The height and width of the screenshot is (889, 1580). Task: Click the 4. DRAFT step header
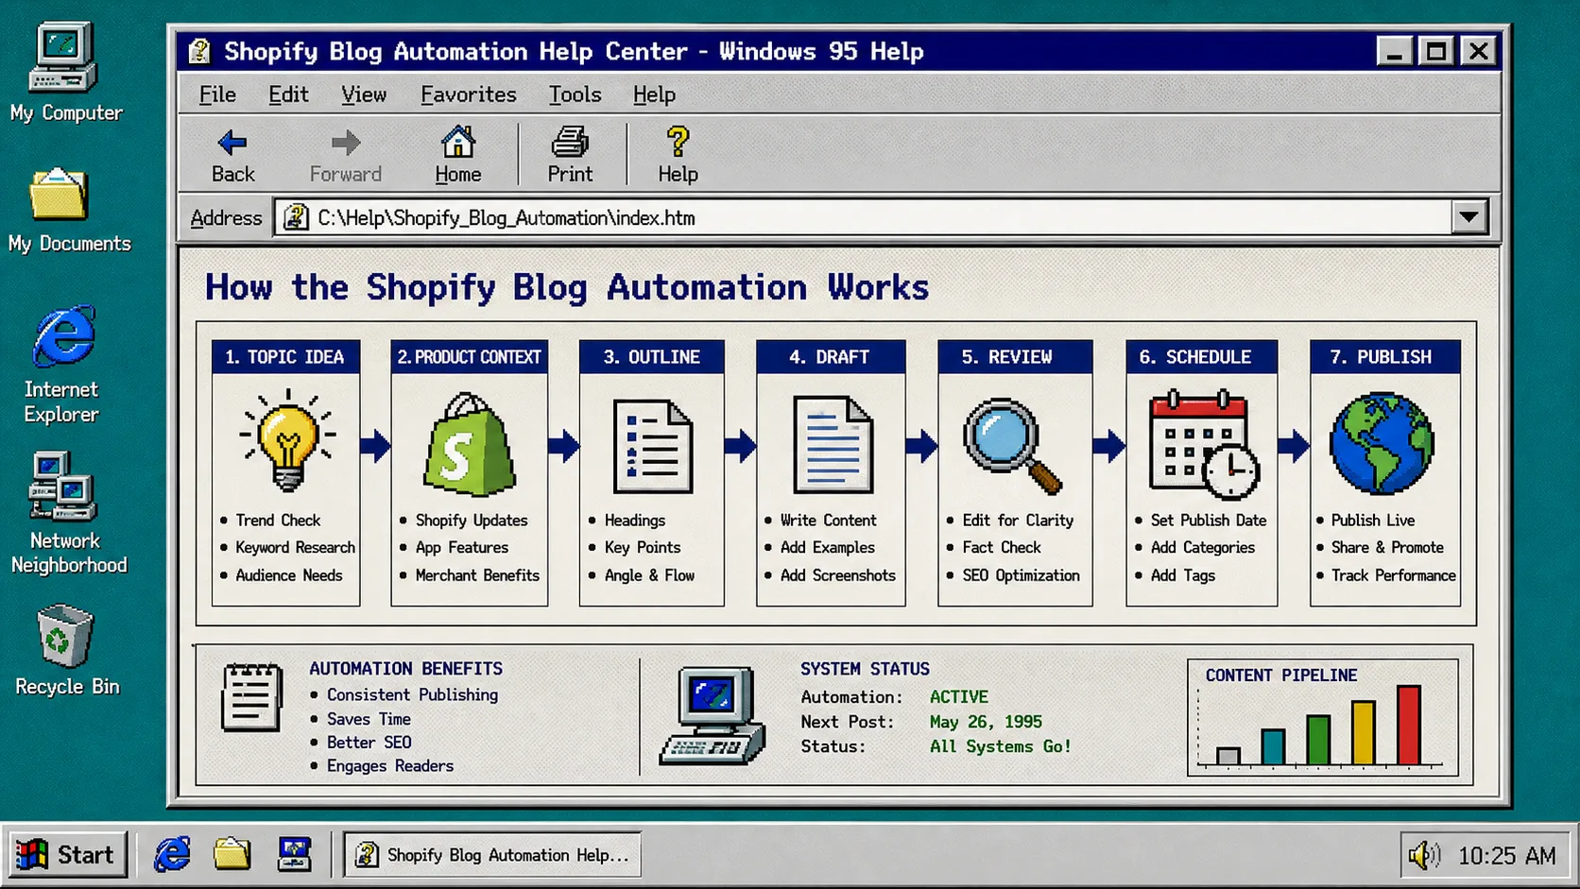tap(831, 357)
